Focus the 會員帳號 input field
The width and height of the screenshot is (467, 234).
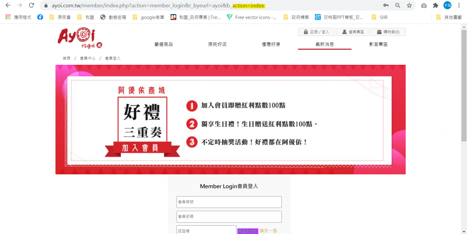pos(229,202)
